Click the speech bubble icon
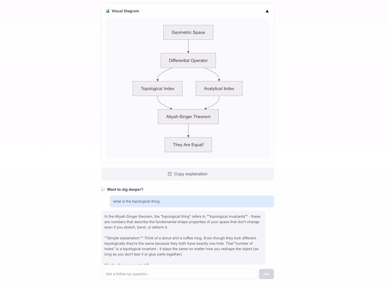390x284 pixels. click(x=103, y=189)
